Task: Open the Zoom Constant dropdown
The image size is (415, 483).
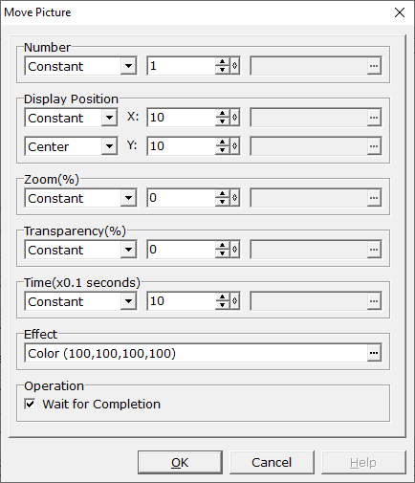Action: pos(128,198)
